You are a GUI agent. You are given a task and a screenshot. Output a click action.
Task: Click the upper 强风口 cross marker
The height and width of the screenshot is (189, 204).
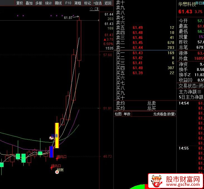click(57, 159)
